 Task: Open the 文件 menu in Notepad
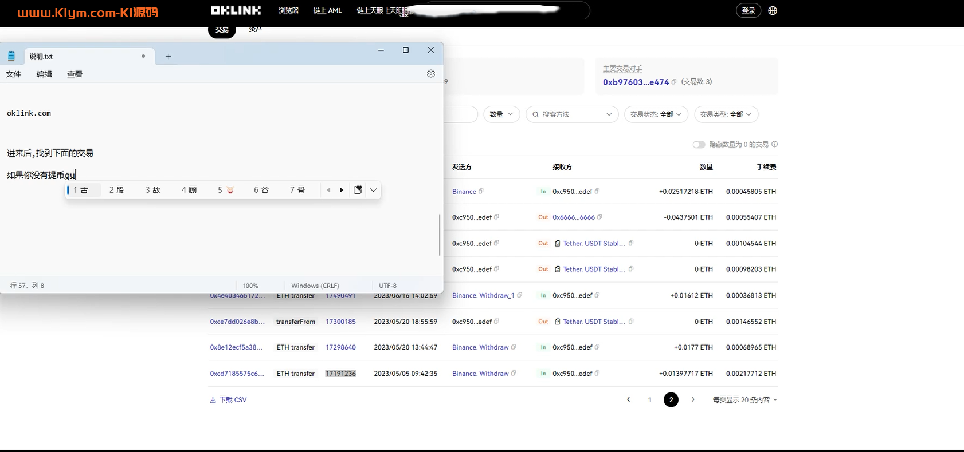click(x=14, y=74)
